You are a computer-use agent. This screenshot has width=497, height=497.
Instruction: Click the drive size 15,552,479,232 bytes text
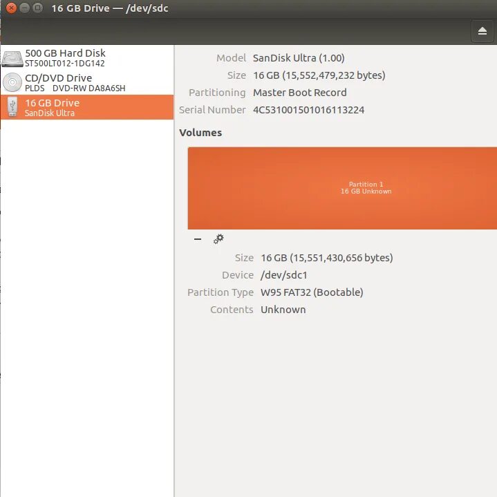(x=319, y=75)
